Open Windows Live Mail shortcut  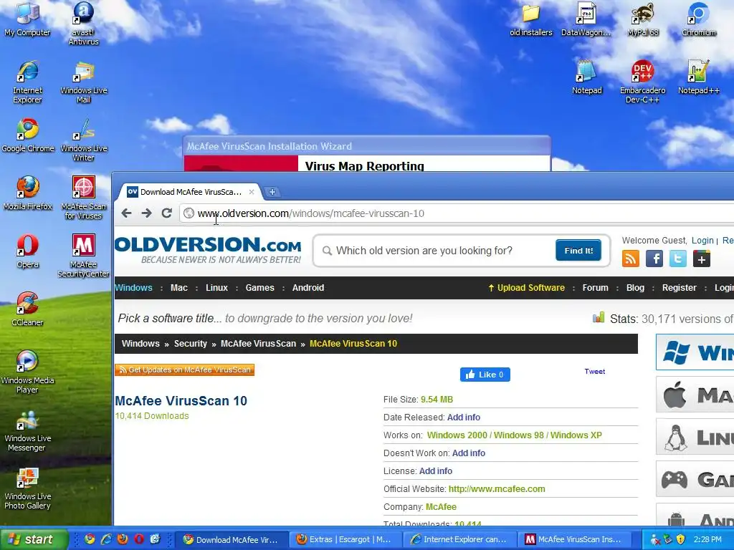click(x=83, y=82)
